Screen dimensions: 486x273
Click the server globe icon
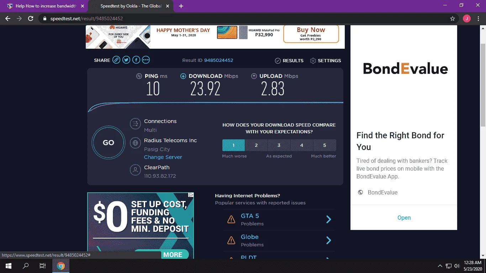(x=135, y=143)
